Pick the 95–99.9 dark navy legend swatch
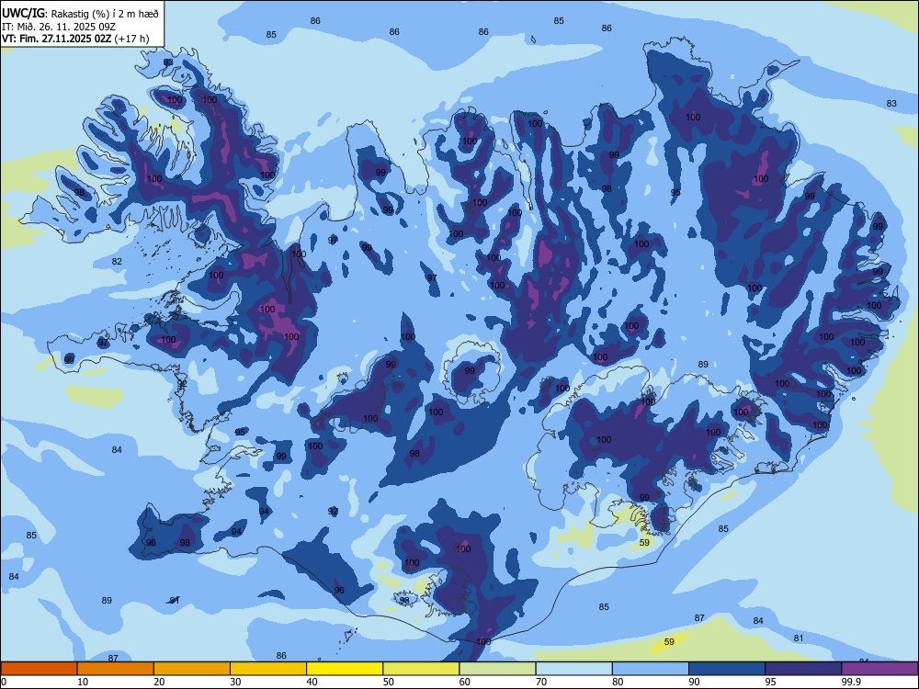 (x=803, y=669)
